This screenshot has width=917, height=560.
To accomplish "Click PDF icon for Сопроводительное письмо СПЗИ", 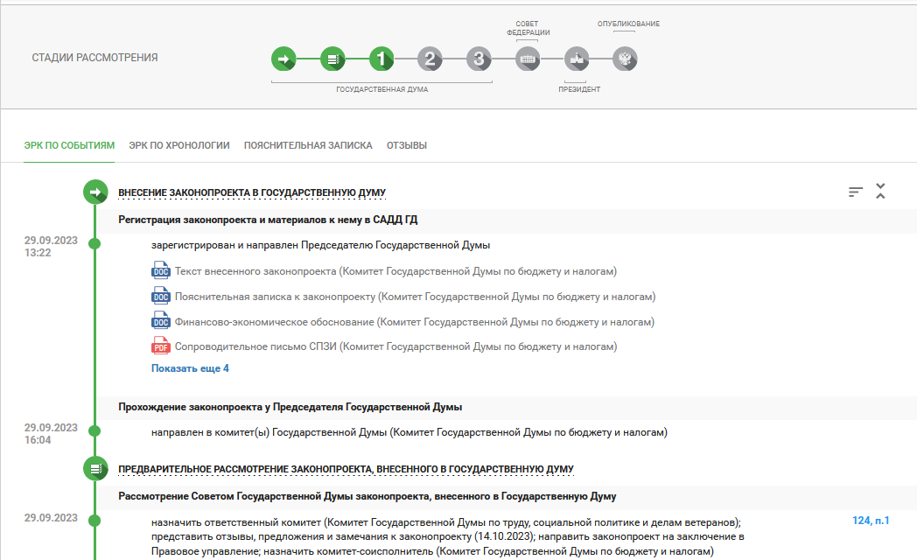I will (x=161, y=346).
